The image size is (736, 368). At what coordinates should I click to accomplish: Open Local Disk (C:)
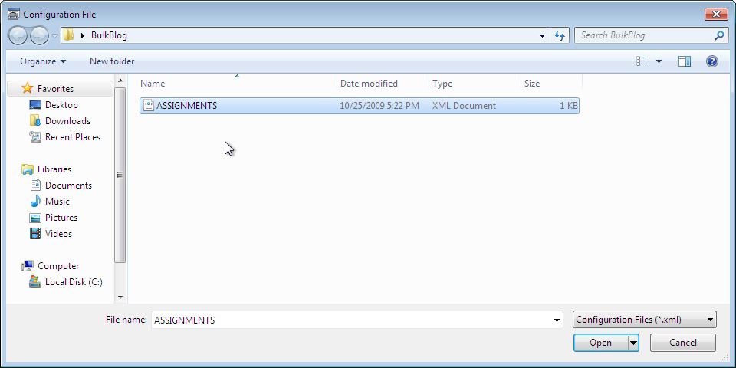pos(74,282)
